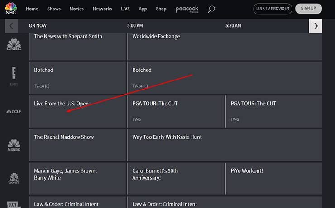This screenshot has height=208, width=335.
Task: Open The Rachel Maddow Show listing
Action: coord(78,145)
